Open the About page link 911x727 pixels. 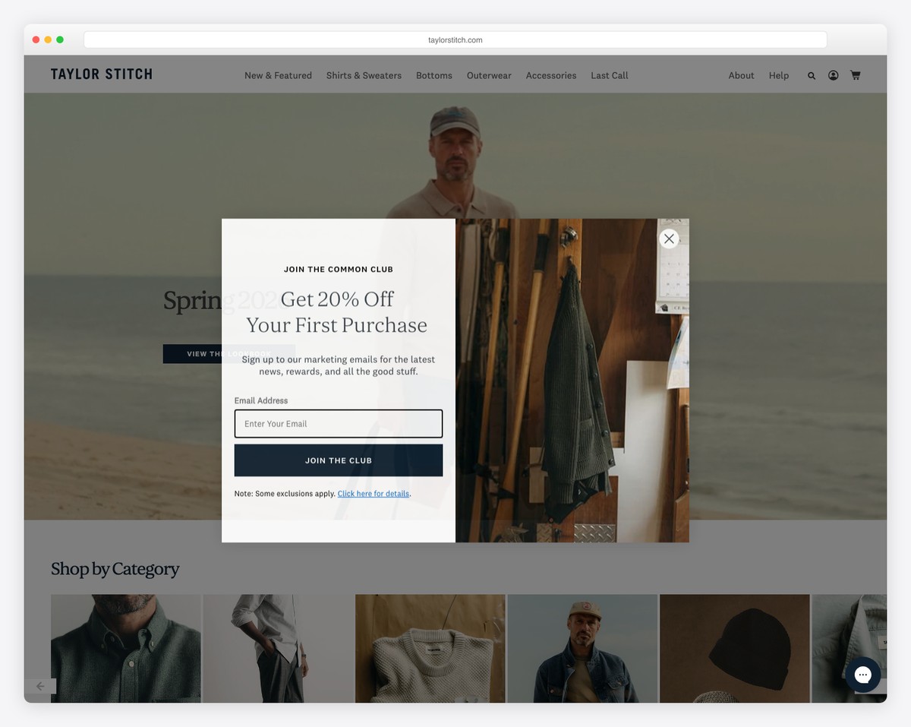(741, 75)
